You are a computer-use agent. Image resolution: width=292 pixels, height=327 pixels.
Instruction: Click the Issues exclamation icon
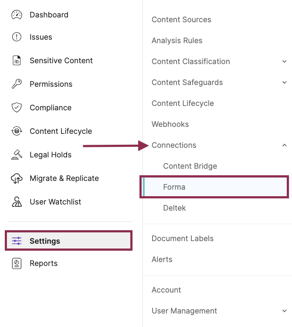click(x=17, y=37)
